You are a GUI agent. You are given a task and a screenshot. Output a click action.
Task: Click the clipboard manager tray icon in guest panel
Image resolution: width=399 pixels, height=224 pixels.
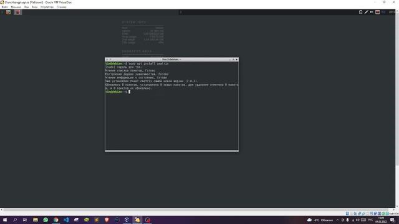(360, 12)
